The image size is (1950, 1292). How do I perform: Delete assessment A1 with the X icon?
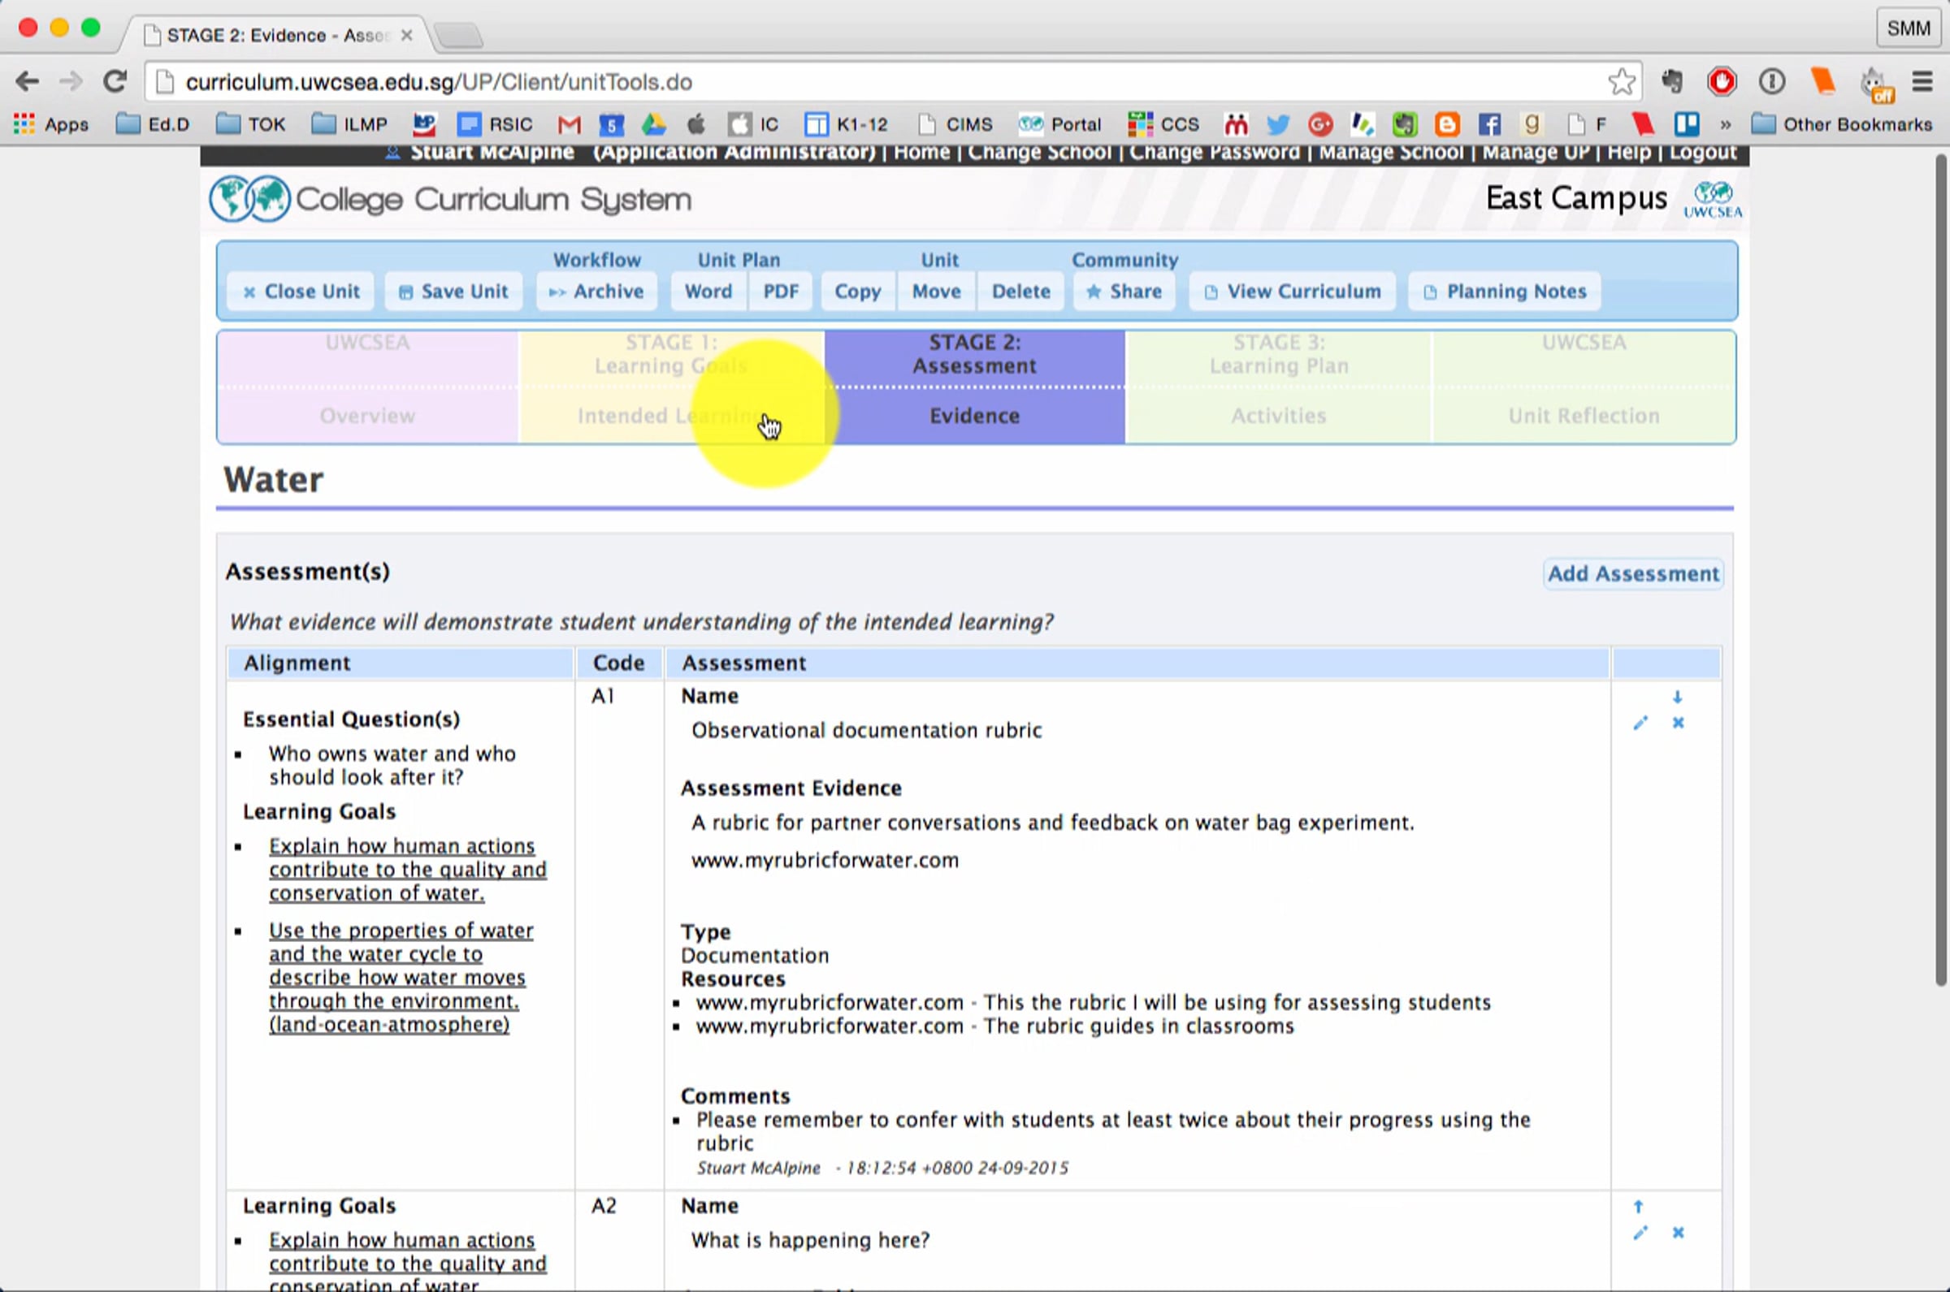tap(1678, 723)
